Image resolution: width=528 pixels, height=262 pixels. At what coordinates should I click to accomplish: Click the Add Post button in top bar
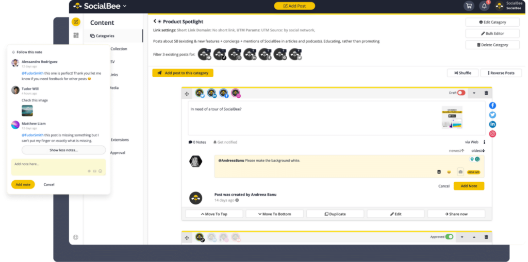coord(294,6)
